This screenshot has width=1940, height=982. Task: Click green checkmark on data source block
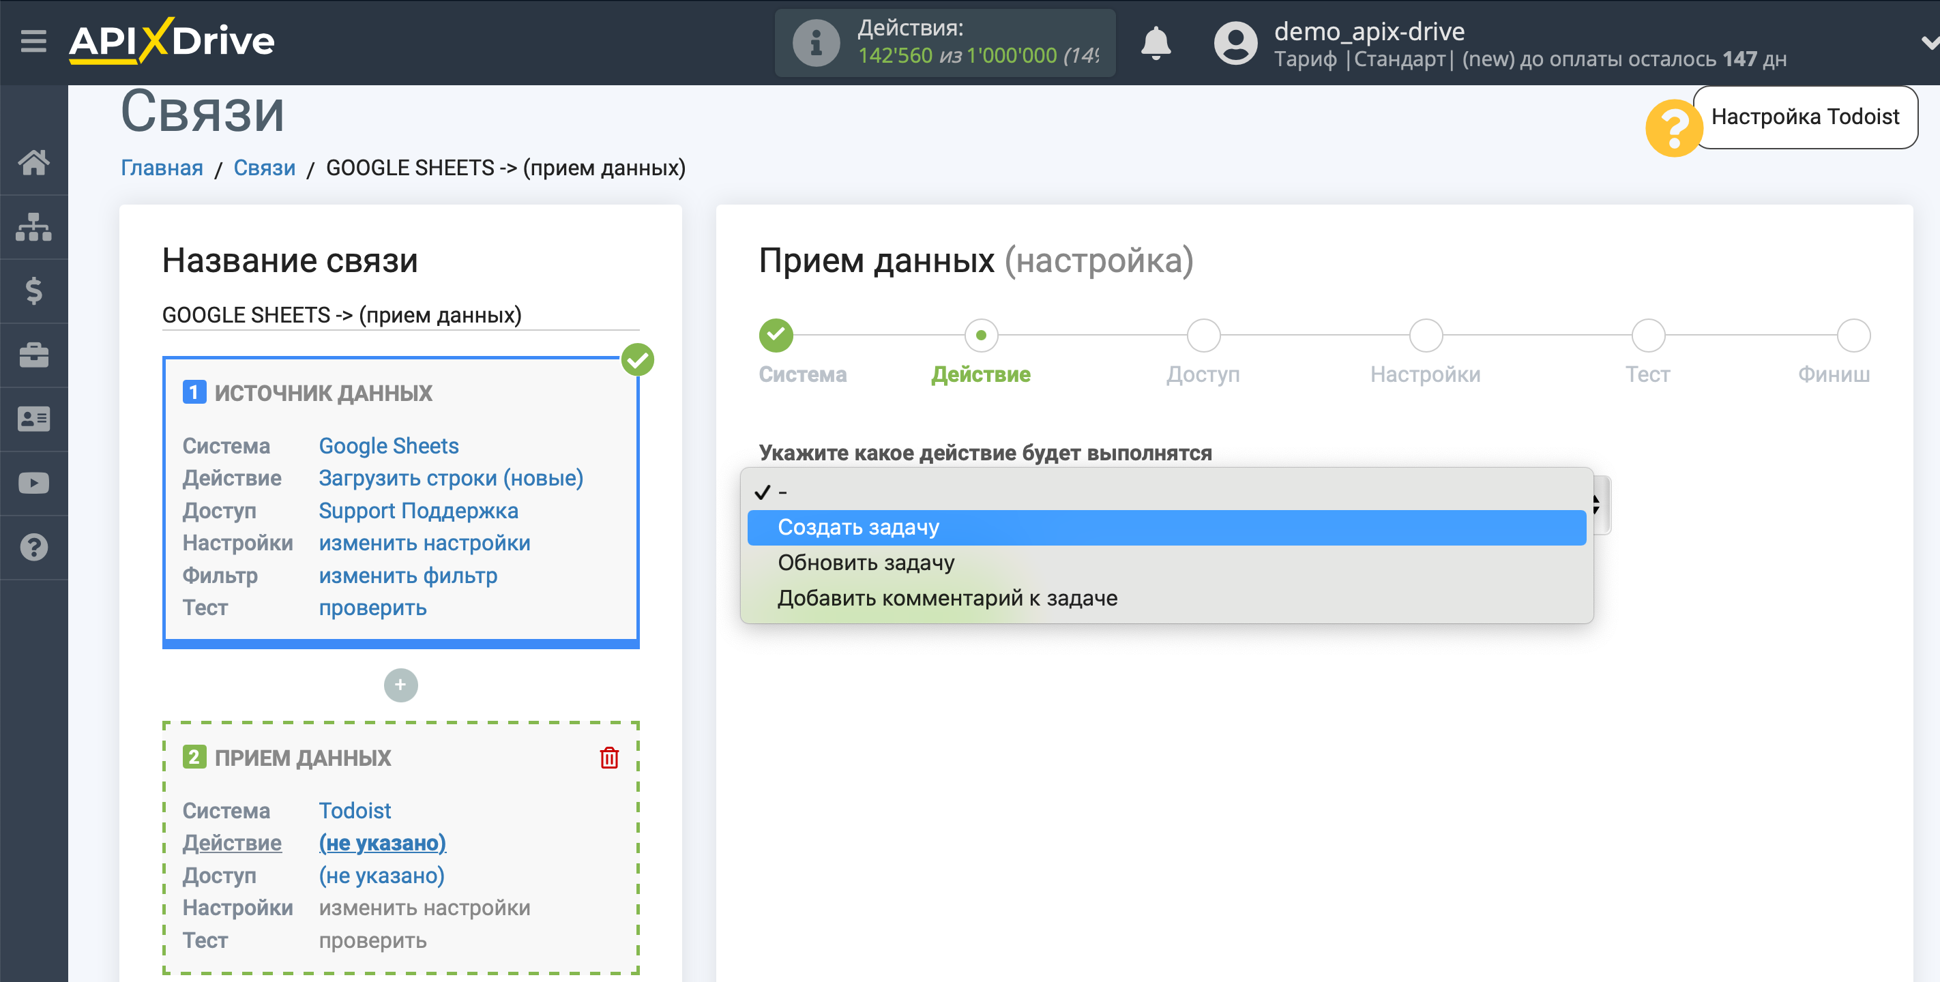pyautogui.click(x=637, y=360)
